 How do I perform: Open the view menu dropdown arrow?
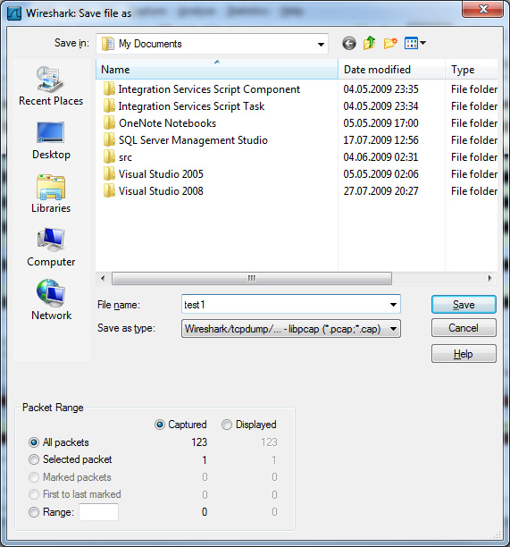coord(422,43)
